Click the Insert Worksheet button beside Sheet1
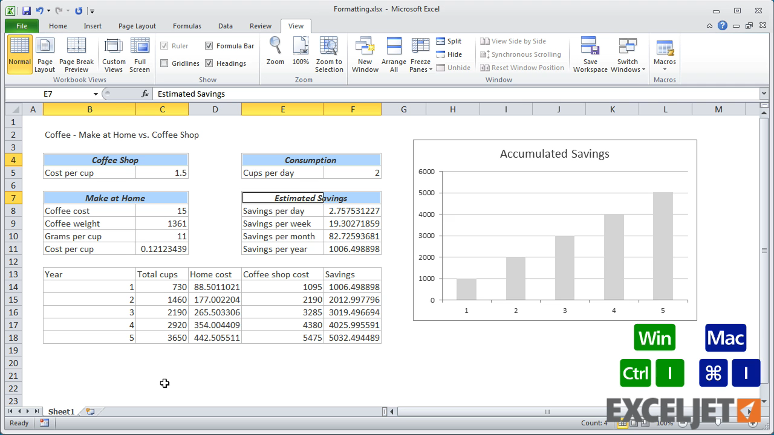The width and height of the screenshot is (774, 435). click(x=89, y=411)
